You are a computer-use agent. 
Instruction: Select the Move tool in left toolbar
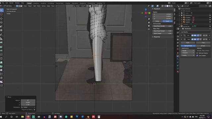[x=1, y=19]
